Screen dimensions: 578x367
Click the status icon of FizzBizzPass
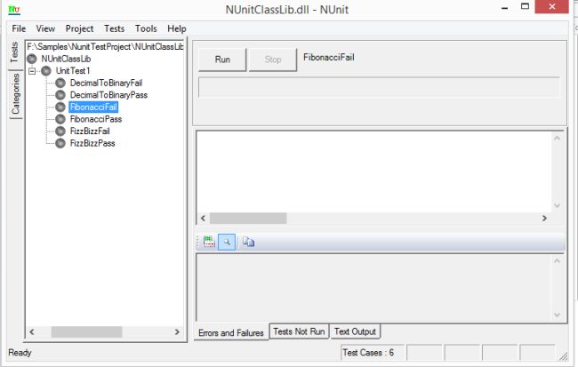point(60,143)
